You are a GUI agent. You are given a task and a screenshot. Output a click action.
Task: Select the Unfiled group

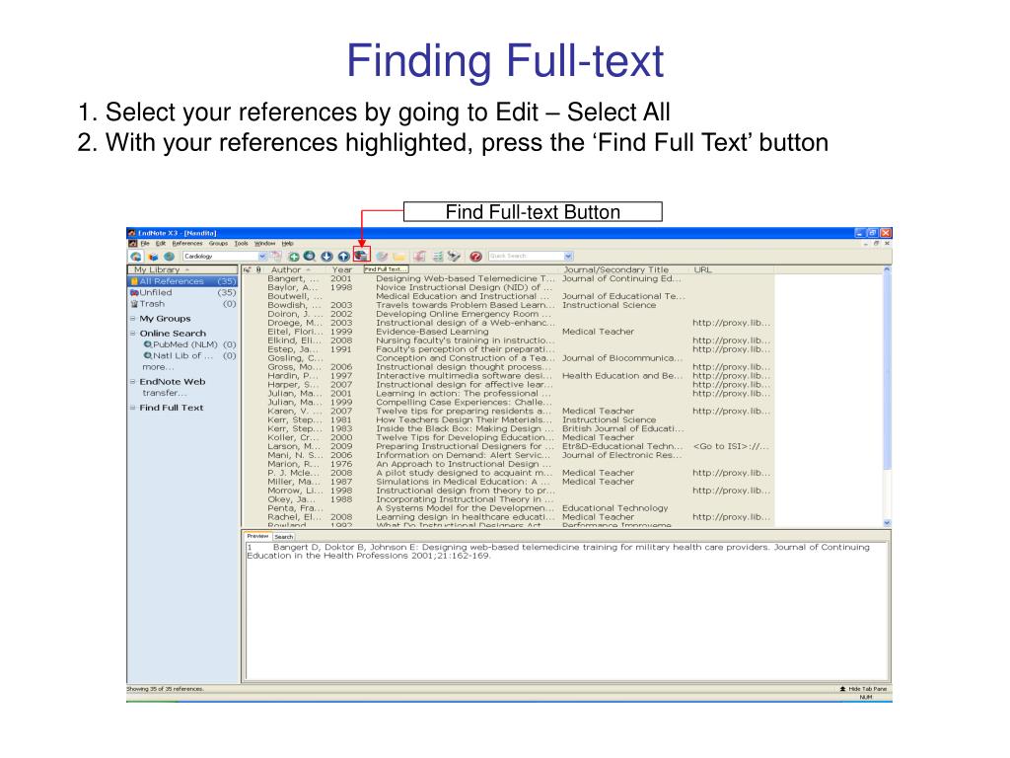(182, 292)
